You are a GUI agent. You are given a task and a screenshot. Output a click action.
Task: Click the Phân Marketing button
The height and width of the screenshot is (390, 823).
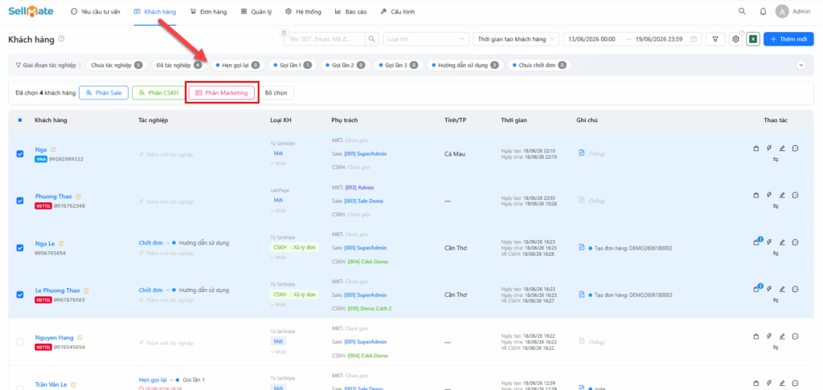tap(222, 93)
